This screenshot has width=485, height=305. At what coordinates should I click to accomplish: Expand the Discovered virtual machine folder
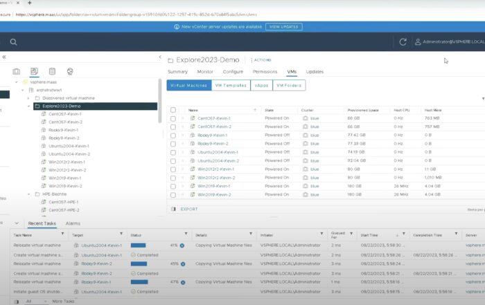pyautogui.click(x=28, y=98)
